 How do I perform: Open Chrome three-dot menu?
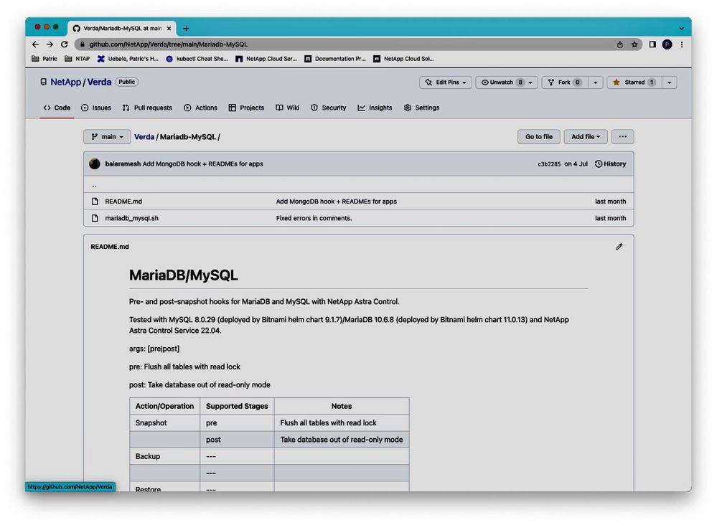point(682,44)
